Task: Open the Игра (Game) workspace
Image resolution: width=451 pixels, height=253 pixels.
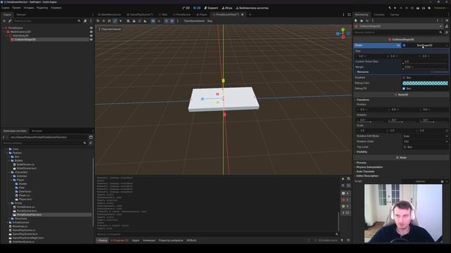Action: 227,8
